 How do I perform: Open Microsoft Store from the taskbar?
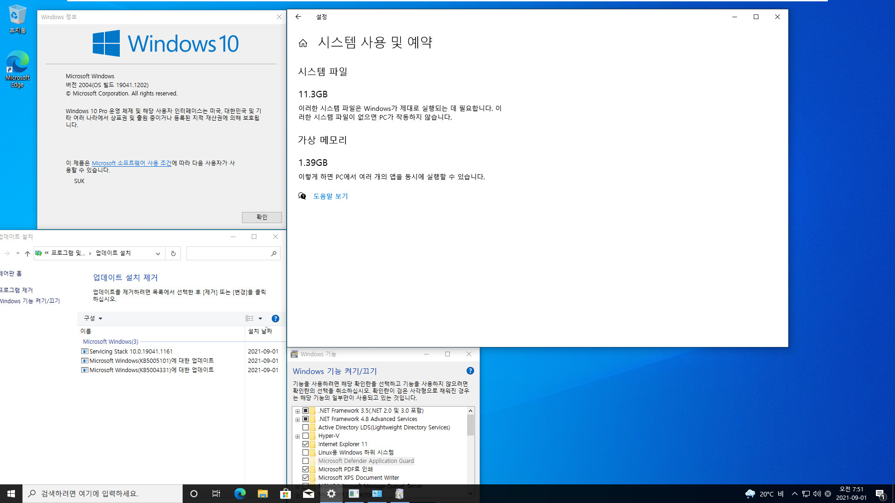285,494
